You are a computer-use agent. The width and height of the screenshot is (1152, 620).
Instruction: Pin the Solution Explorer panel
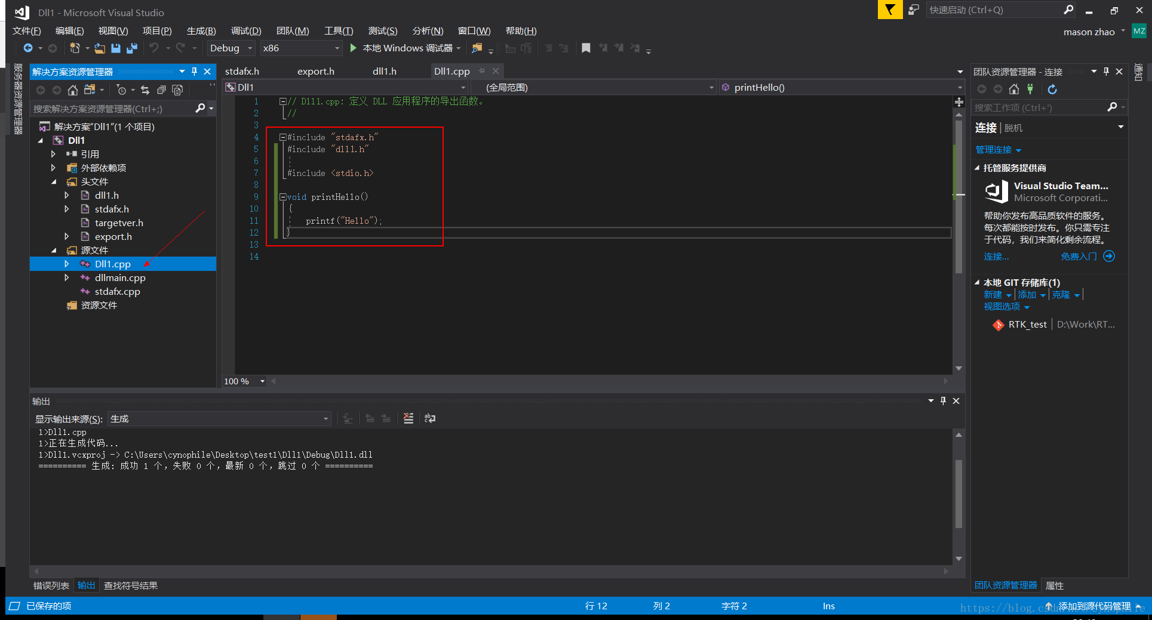pyautogui.click(x=194, y=72)
